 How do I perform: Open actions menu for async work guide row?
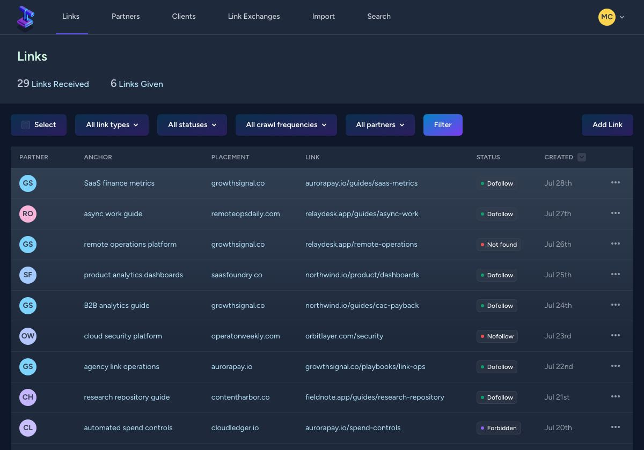(616, 213)
